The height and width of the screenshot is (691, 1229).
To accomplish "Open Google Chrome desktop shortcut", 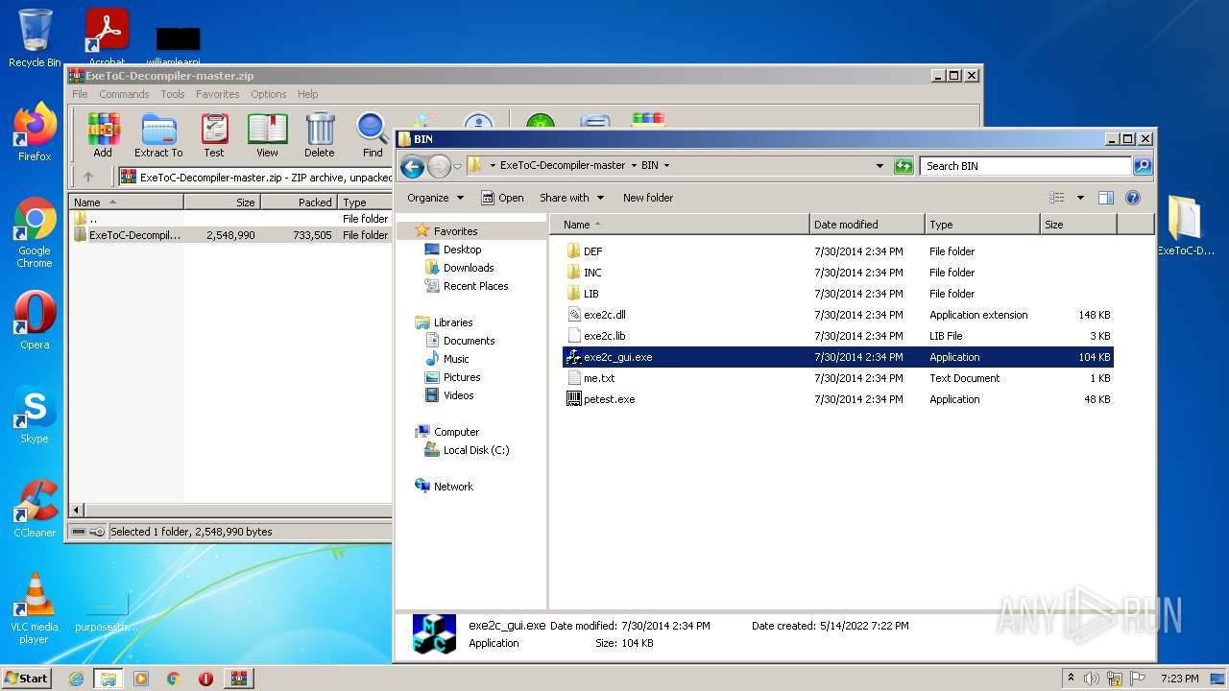I will click(35, 232).
